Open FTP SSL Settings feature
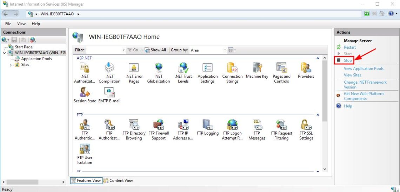 pyautogui.click(x=306, y=130)
